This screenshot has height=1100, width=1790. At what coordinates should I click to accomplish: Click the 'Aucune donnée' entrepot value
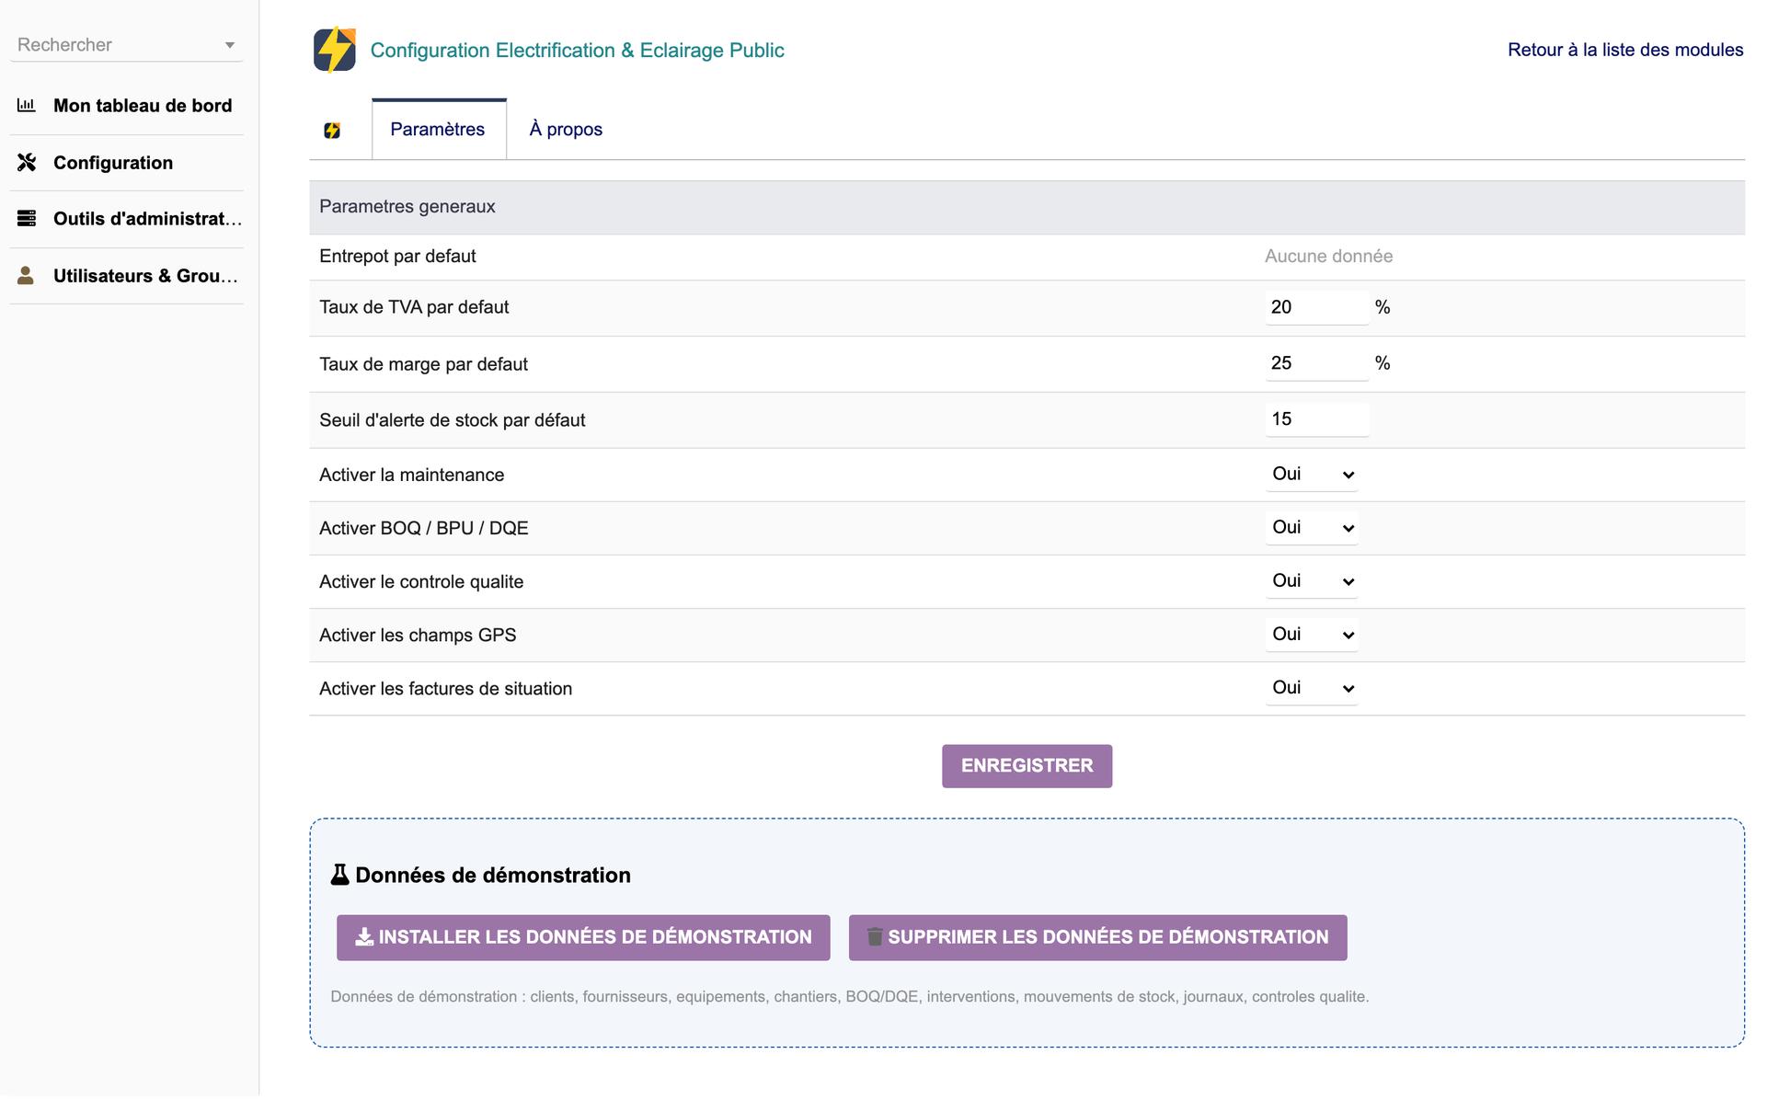(1328, 256)
